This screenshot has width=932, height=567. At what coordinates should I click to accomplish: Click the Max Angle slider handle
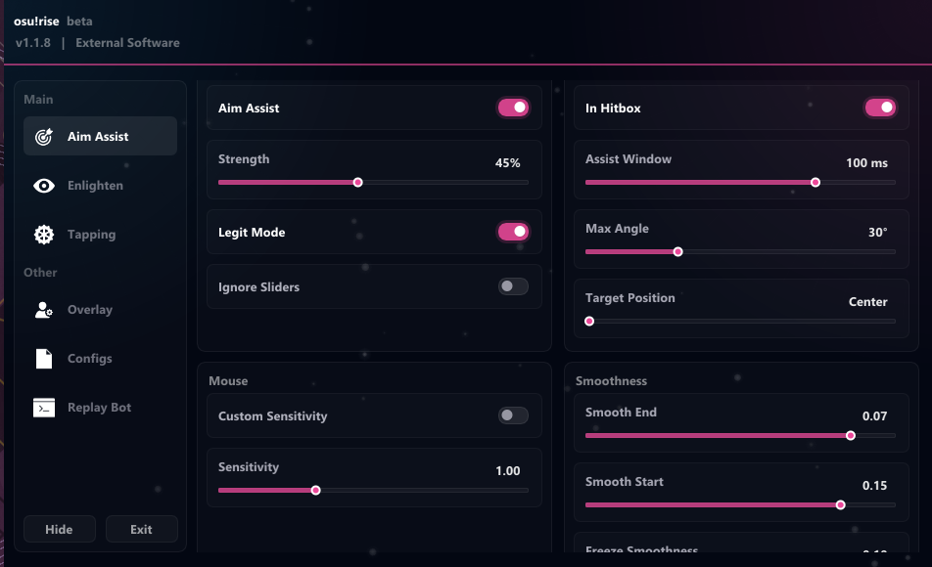pyautogui.click(x=677, y=252)
